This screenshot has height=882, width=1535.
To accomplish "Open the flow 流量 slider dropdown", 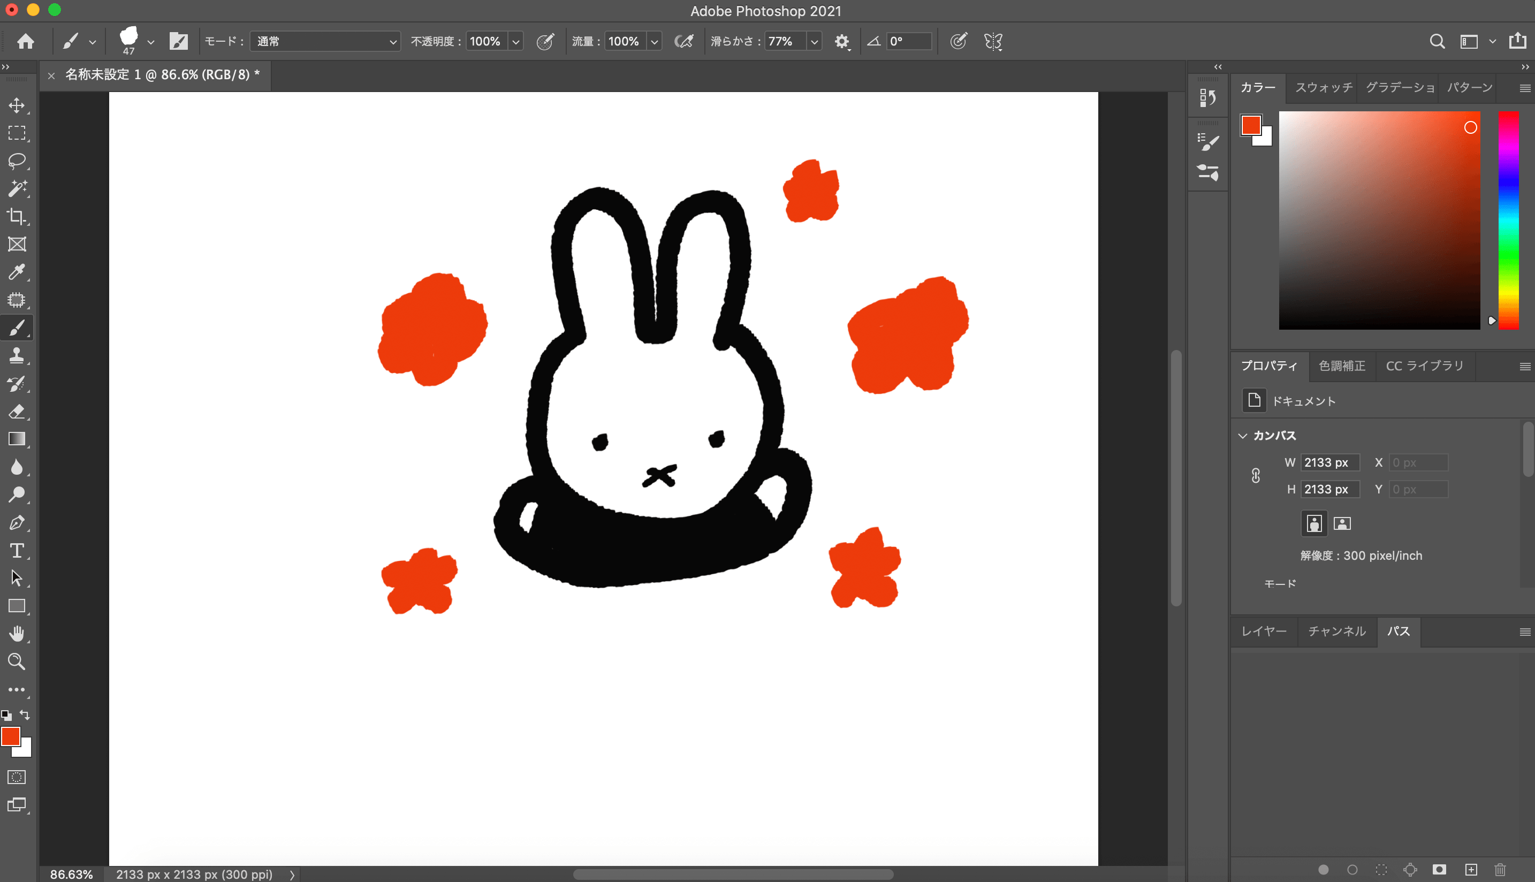I will 654,41.
